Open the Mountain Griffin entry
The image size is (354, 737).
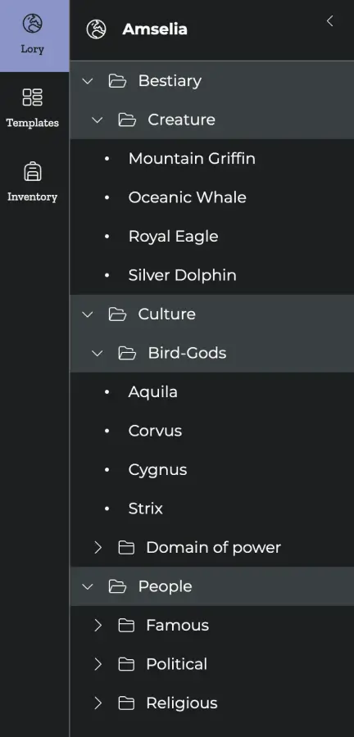(192, 159)
